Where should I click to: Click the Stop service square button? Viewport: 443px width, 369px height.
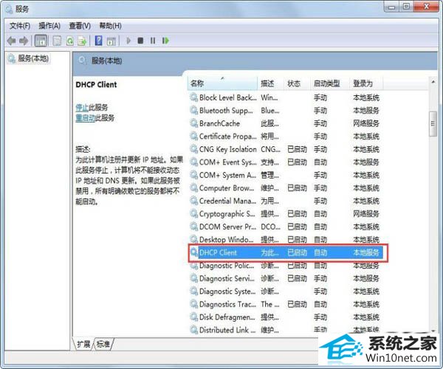click(x=140, y=41)
